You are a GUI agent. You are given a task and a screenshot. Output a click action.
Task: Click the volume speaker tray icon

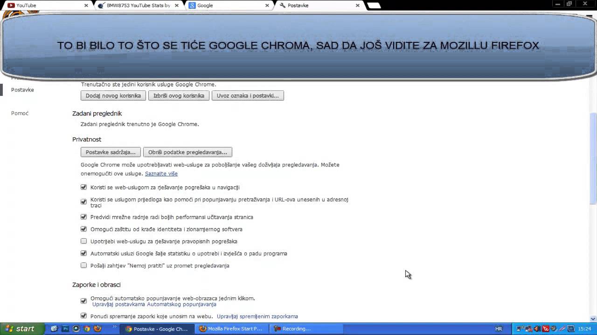pyautogui.click(x=537, y=328)
